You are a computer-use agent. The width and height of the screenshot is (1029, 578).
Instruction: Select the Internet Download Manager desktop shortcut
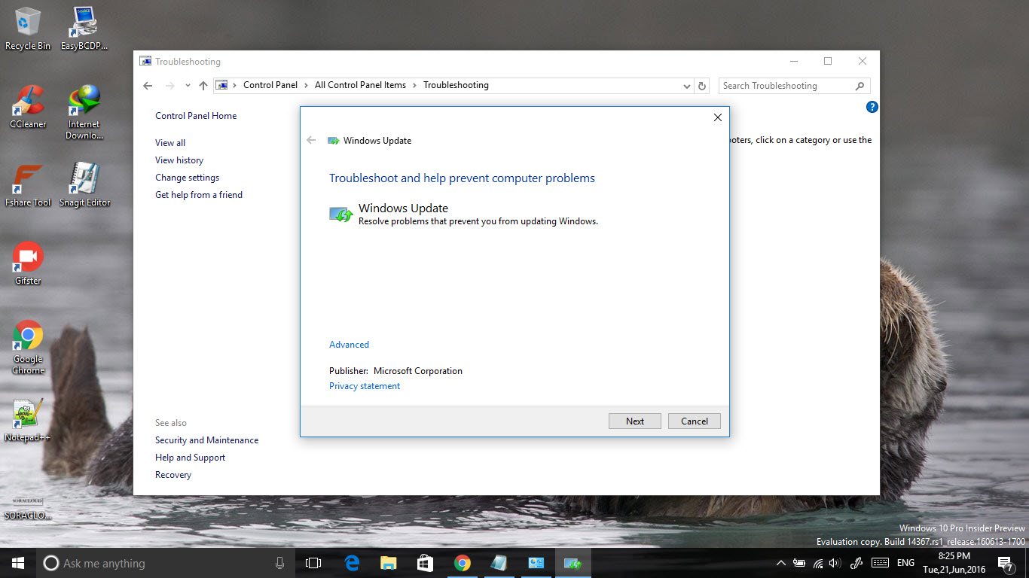pos(84,113)
